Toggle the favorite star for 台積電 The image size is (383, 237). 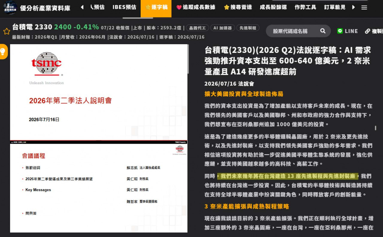pos(7,31)
